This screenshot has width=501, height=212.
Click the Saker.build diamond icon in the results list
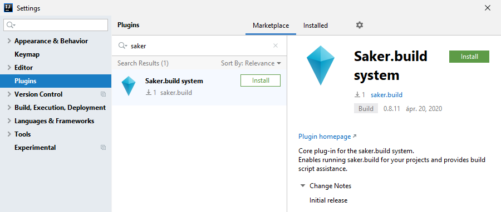pyautogui.click(x=129, y=86)
